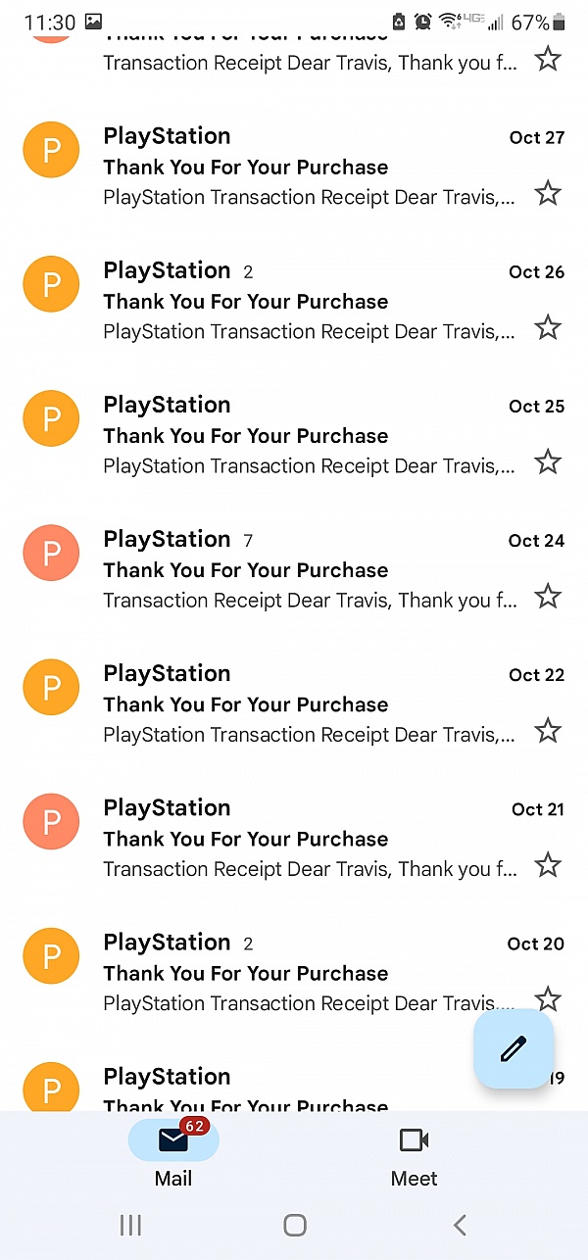Select the Oct 25 email via its sender avatar
The width and height of the screenshot is (588, 1260).
coord(51,417)
